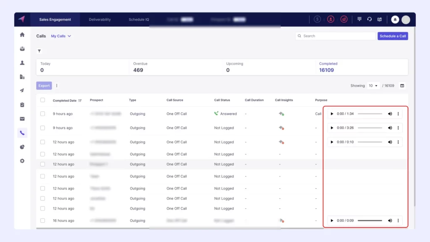Open the Sequences paper plane icon

pos(22,91)
